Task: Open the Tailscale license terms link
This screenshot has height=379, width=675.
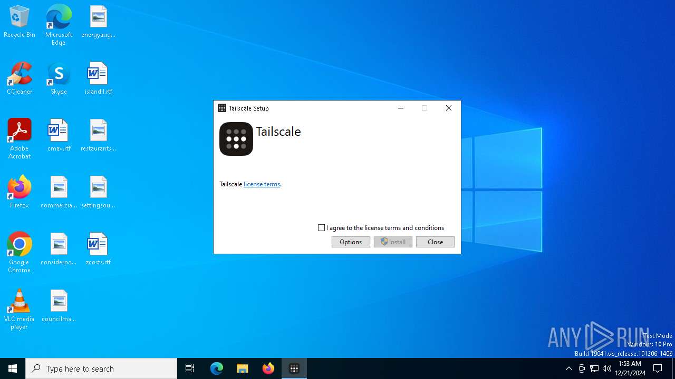Action: [x=262, y=184]
